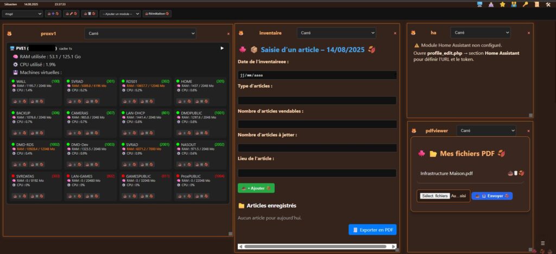This screenshot has width=556, height=254.
Task: Click the 'Réinitialiser' button
Action: (x=157, y=14)
